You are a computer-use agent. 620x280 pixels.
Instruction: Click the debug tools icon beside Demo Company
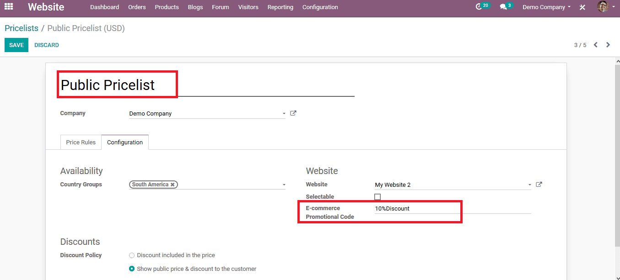pyautogui.click(x=582, y=7)
